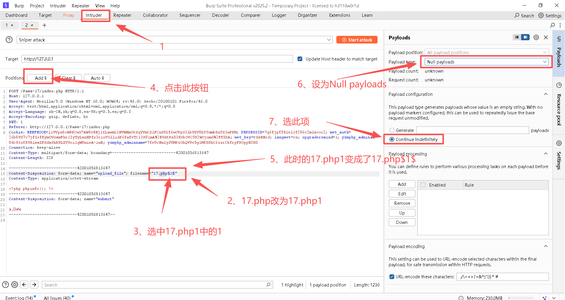
Task: Toggle Update Host header to match target
Action: pos(300,59)
